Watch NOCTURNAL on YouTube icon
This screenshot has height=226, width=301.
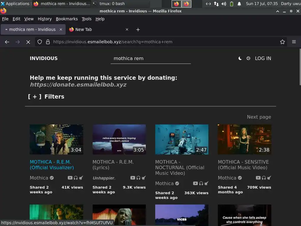point(195,183)
